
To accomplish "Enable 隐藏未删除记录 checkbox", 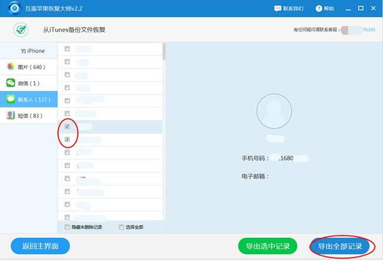I will (67, 227).
